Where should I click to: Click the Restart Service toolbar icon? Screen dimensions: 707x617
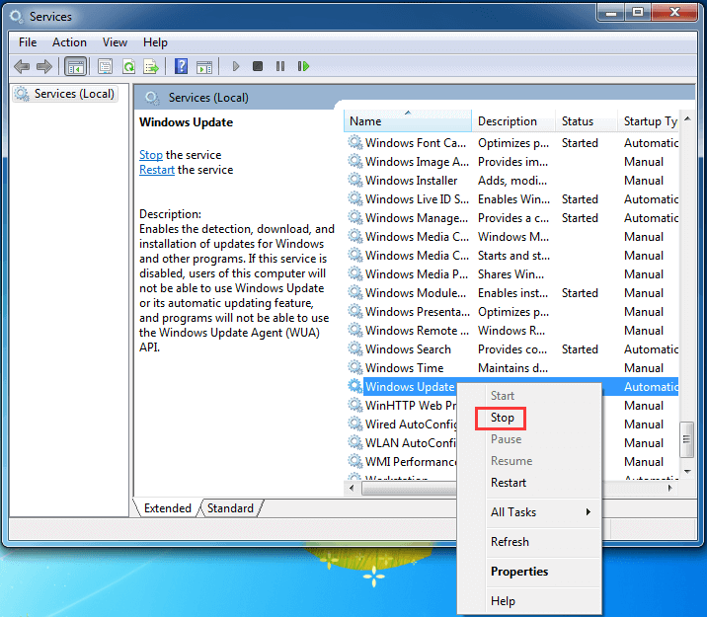(303, 67)
